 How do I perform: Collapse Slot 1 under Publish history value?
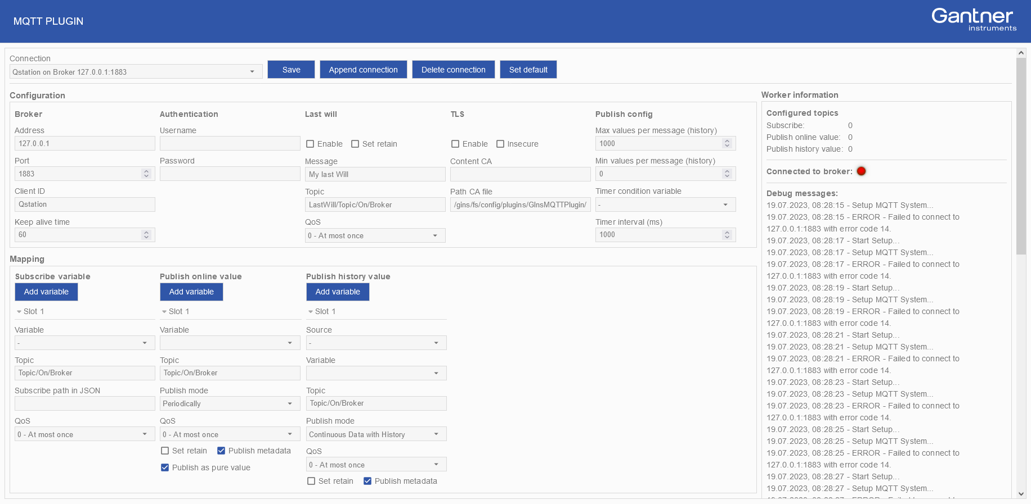pos(311,312)
